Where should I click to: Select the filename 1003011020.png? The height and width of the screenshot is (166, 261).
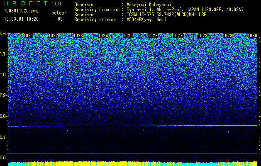(22, 11)
